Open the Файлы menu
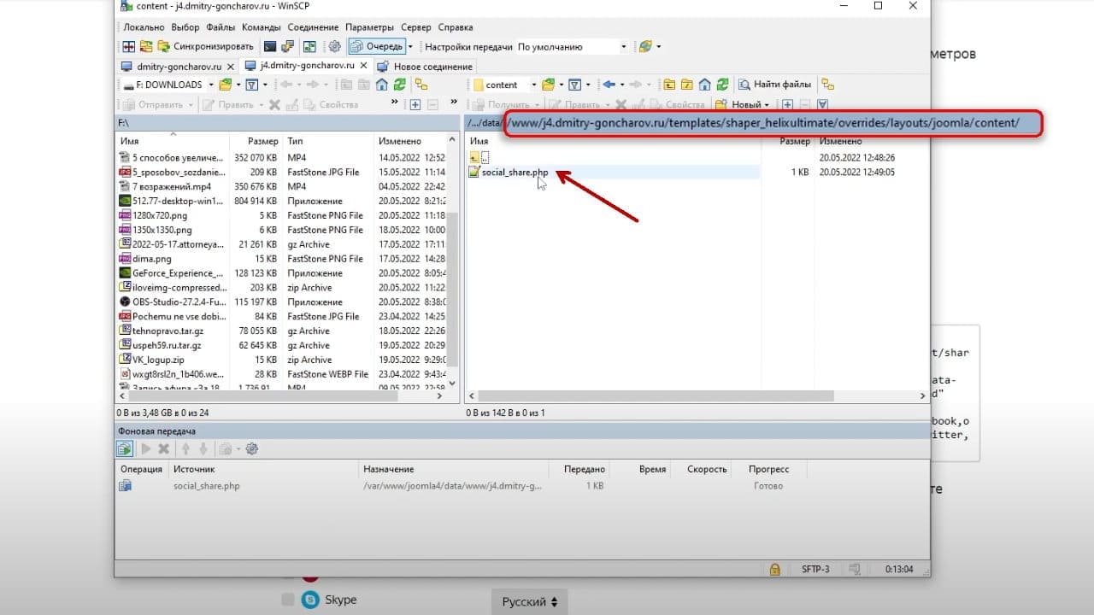 click(221, 27)
